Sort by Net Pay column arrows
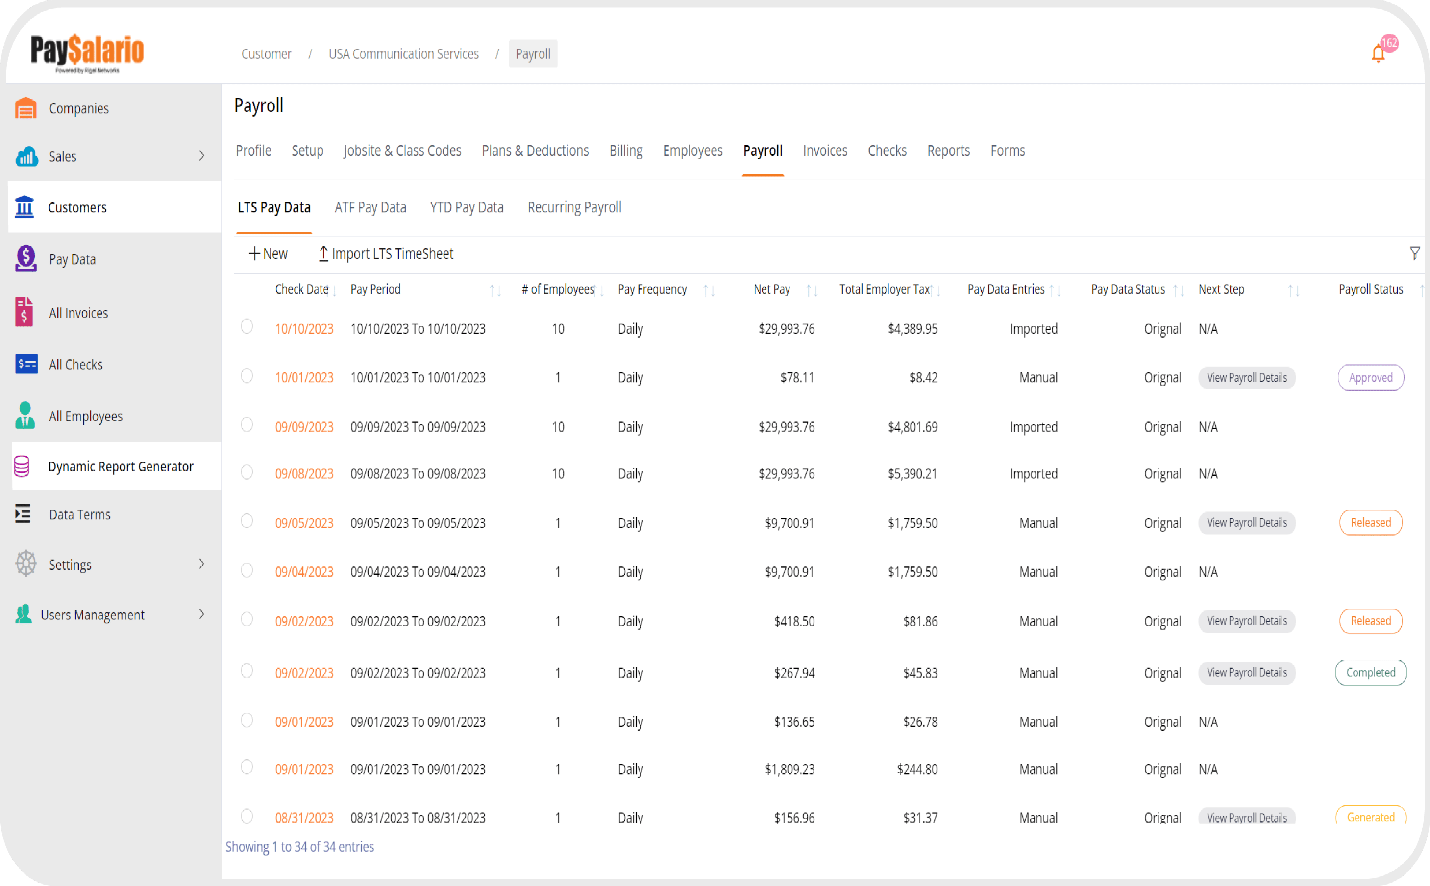 coord(812,291)
